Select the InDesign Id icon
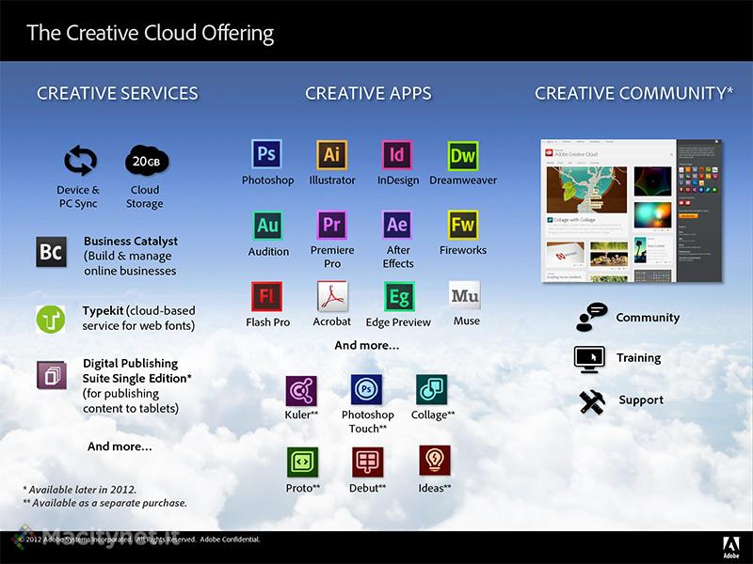This screenshot has width=753, height=564. click(x=396, y=154)
